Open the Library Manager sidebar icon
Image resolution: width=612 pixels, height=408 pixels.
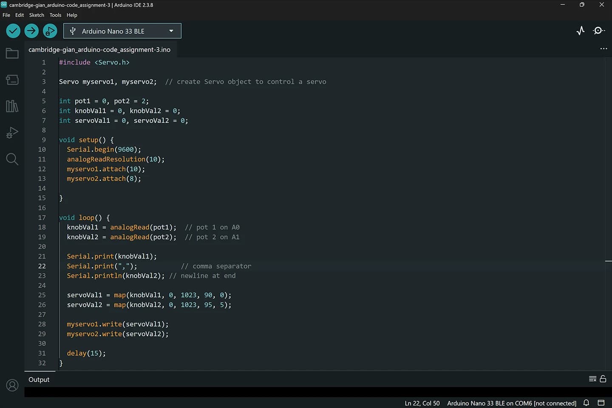(12, 106)
